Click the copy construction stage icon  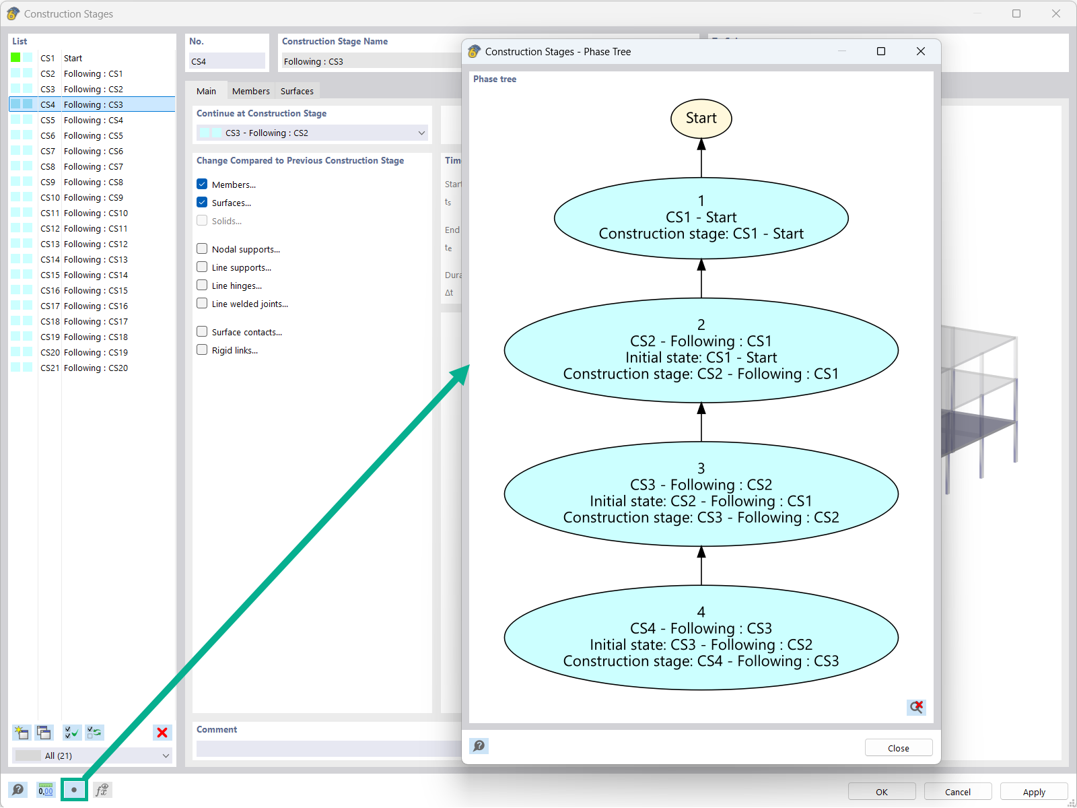[44, 733]
